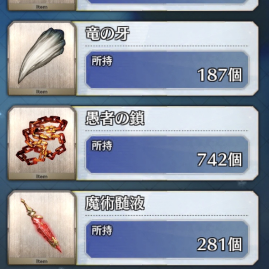Tap the 所持 label for 竜の牙

click(x=102, y=61)
